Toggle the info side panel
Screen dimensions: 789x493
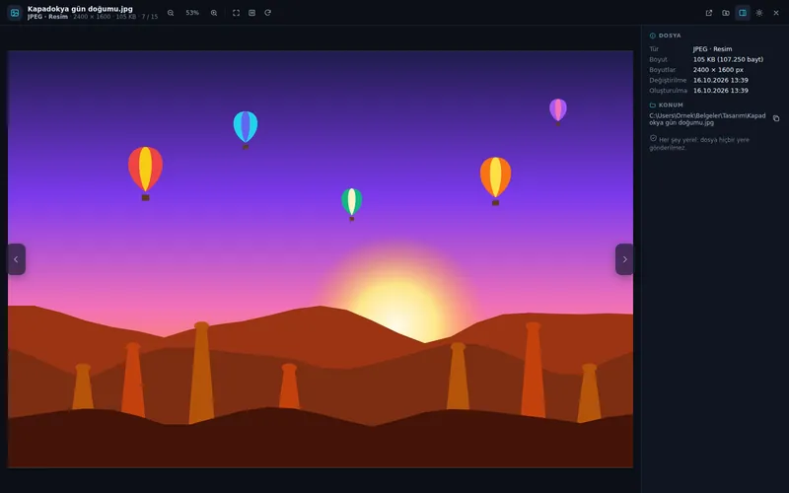743,13
